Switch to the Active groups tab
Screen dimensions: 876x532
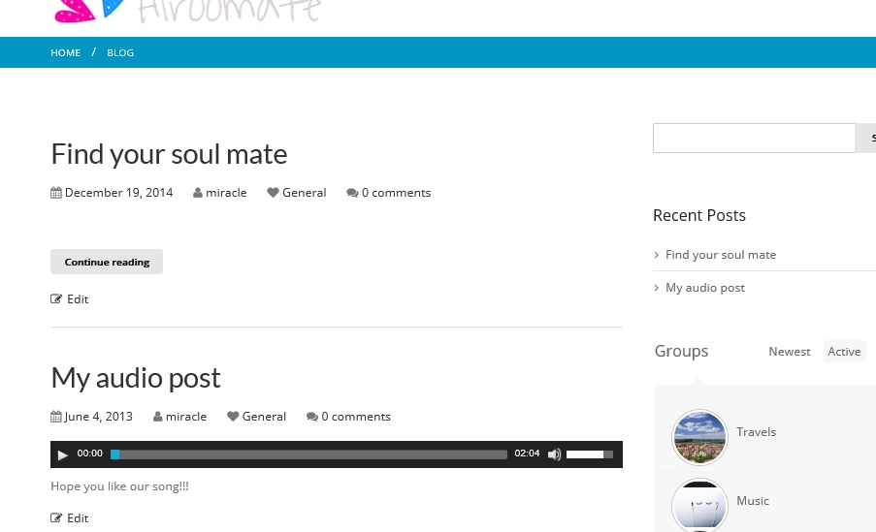844,352
